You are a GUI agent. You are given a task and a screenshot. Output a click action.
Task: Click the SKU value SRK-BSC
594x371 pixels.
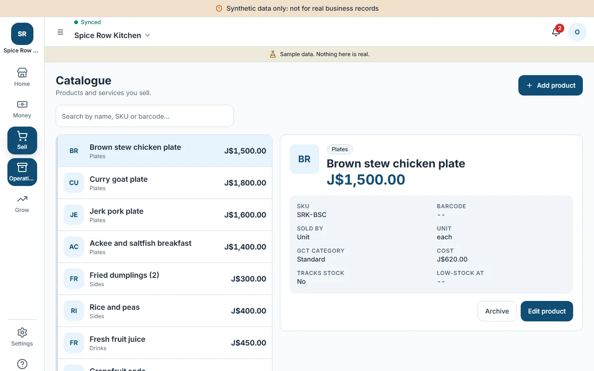[311, 215]
